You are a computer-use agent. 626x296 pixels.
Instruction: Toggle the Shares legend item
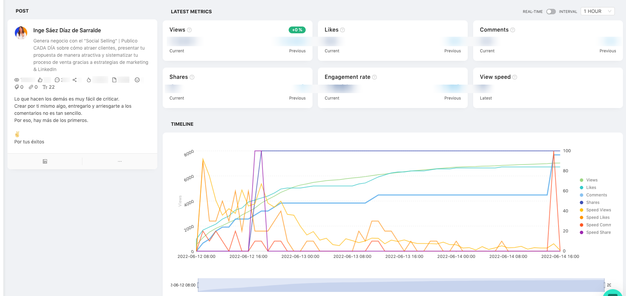(x=592, y=203)
